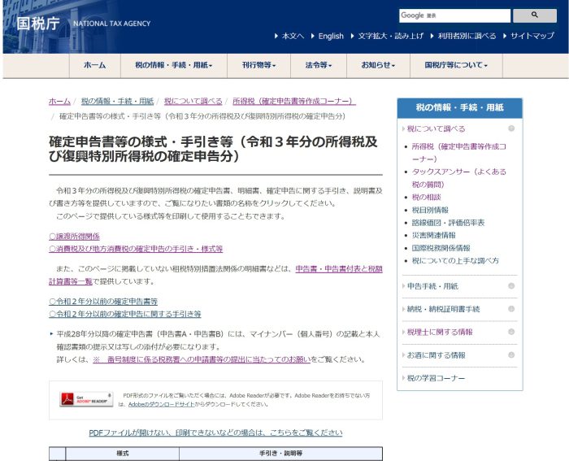Open the ホーム navigation tab
The image size is (569, 461).
tap(95, 65)
